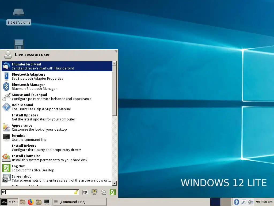Switch to the Command Line window
This screenshot has height=206, width=274.
point(79,202)
